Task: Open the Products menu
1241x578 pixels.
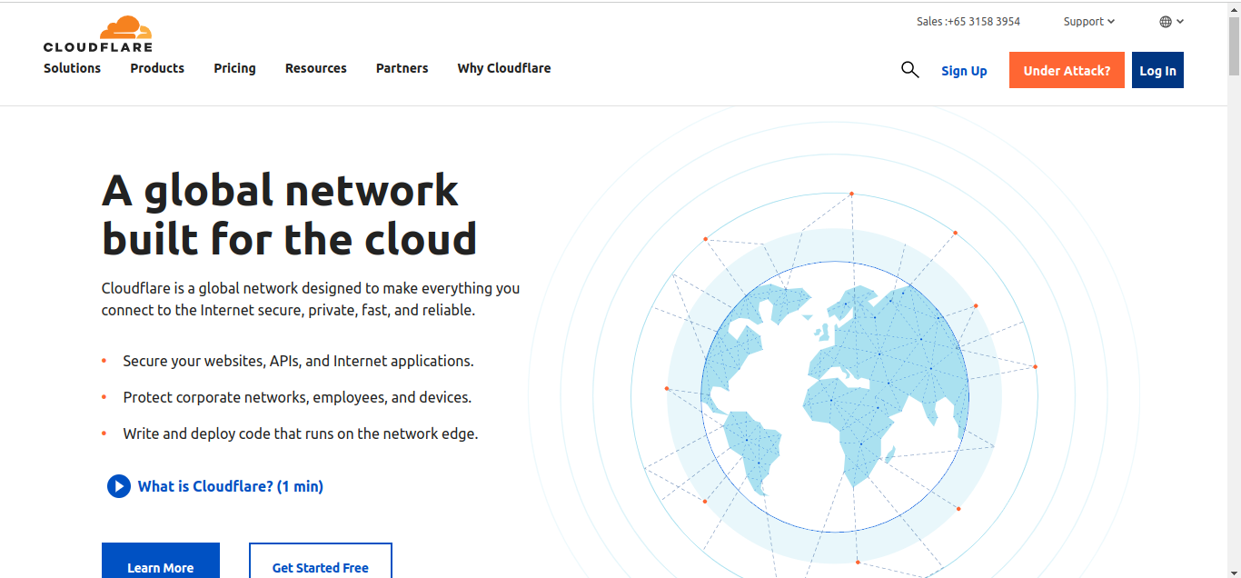Action: tap(157, 68)
